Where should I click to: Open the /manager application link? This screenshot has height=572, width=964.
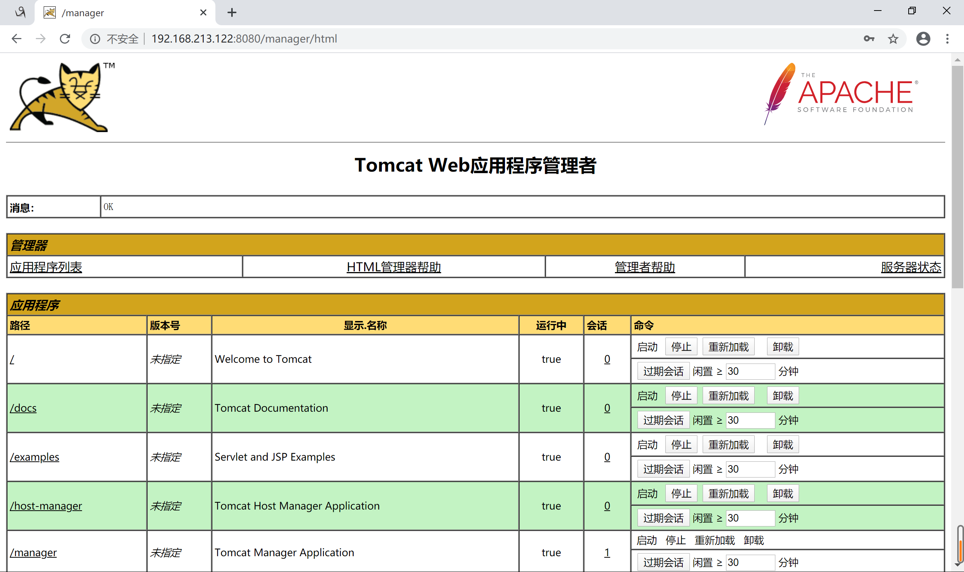(x=33, y=552)
